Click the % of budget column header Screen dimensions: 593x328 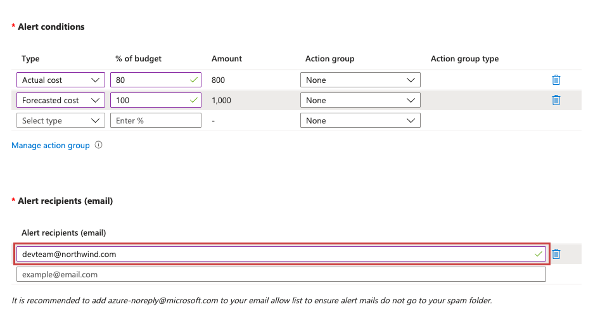pos(138,58)
